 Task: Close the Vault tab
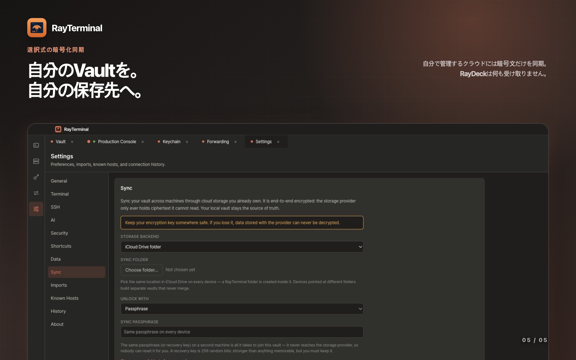pos(72,142)
